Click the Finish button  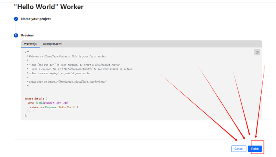click(x=255, y=149)
